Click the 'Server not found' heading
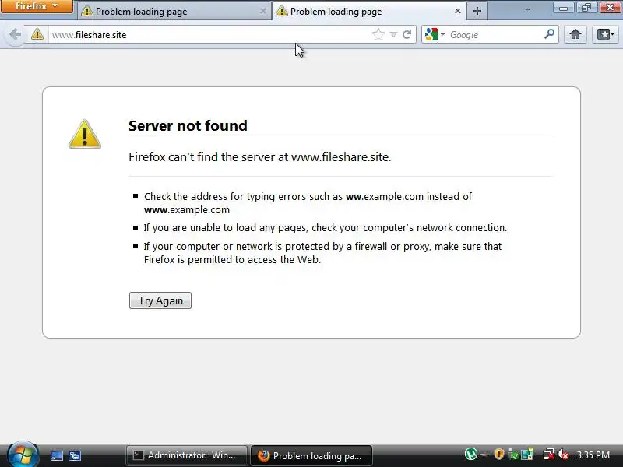Viewport: 623px width, 467px height. click(188, 125)
